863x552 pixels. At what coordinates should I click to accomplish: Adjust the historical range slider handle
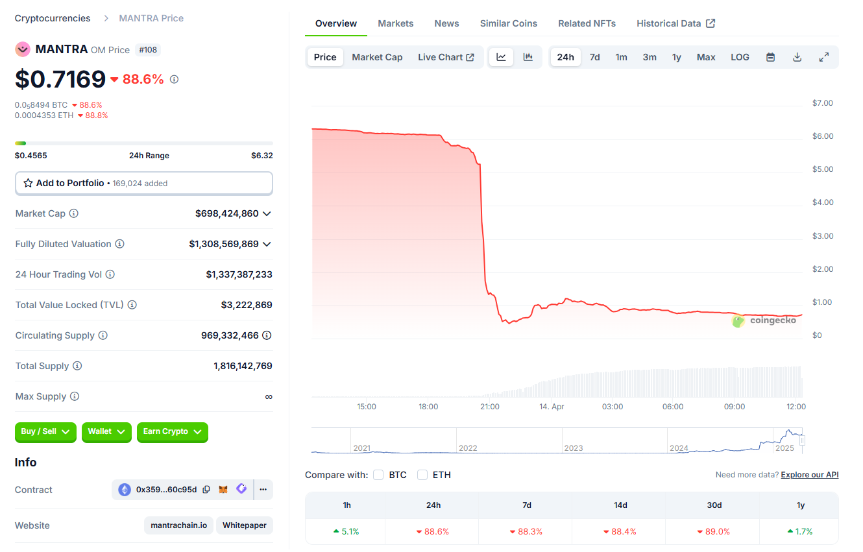pos(803,440)
